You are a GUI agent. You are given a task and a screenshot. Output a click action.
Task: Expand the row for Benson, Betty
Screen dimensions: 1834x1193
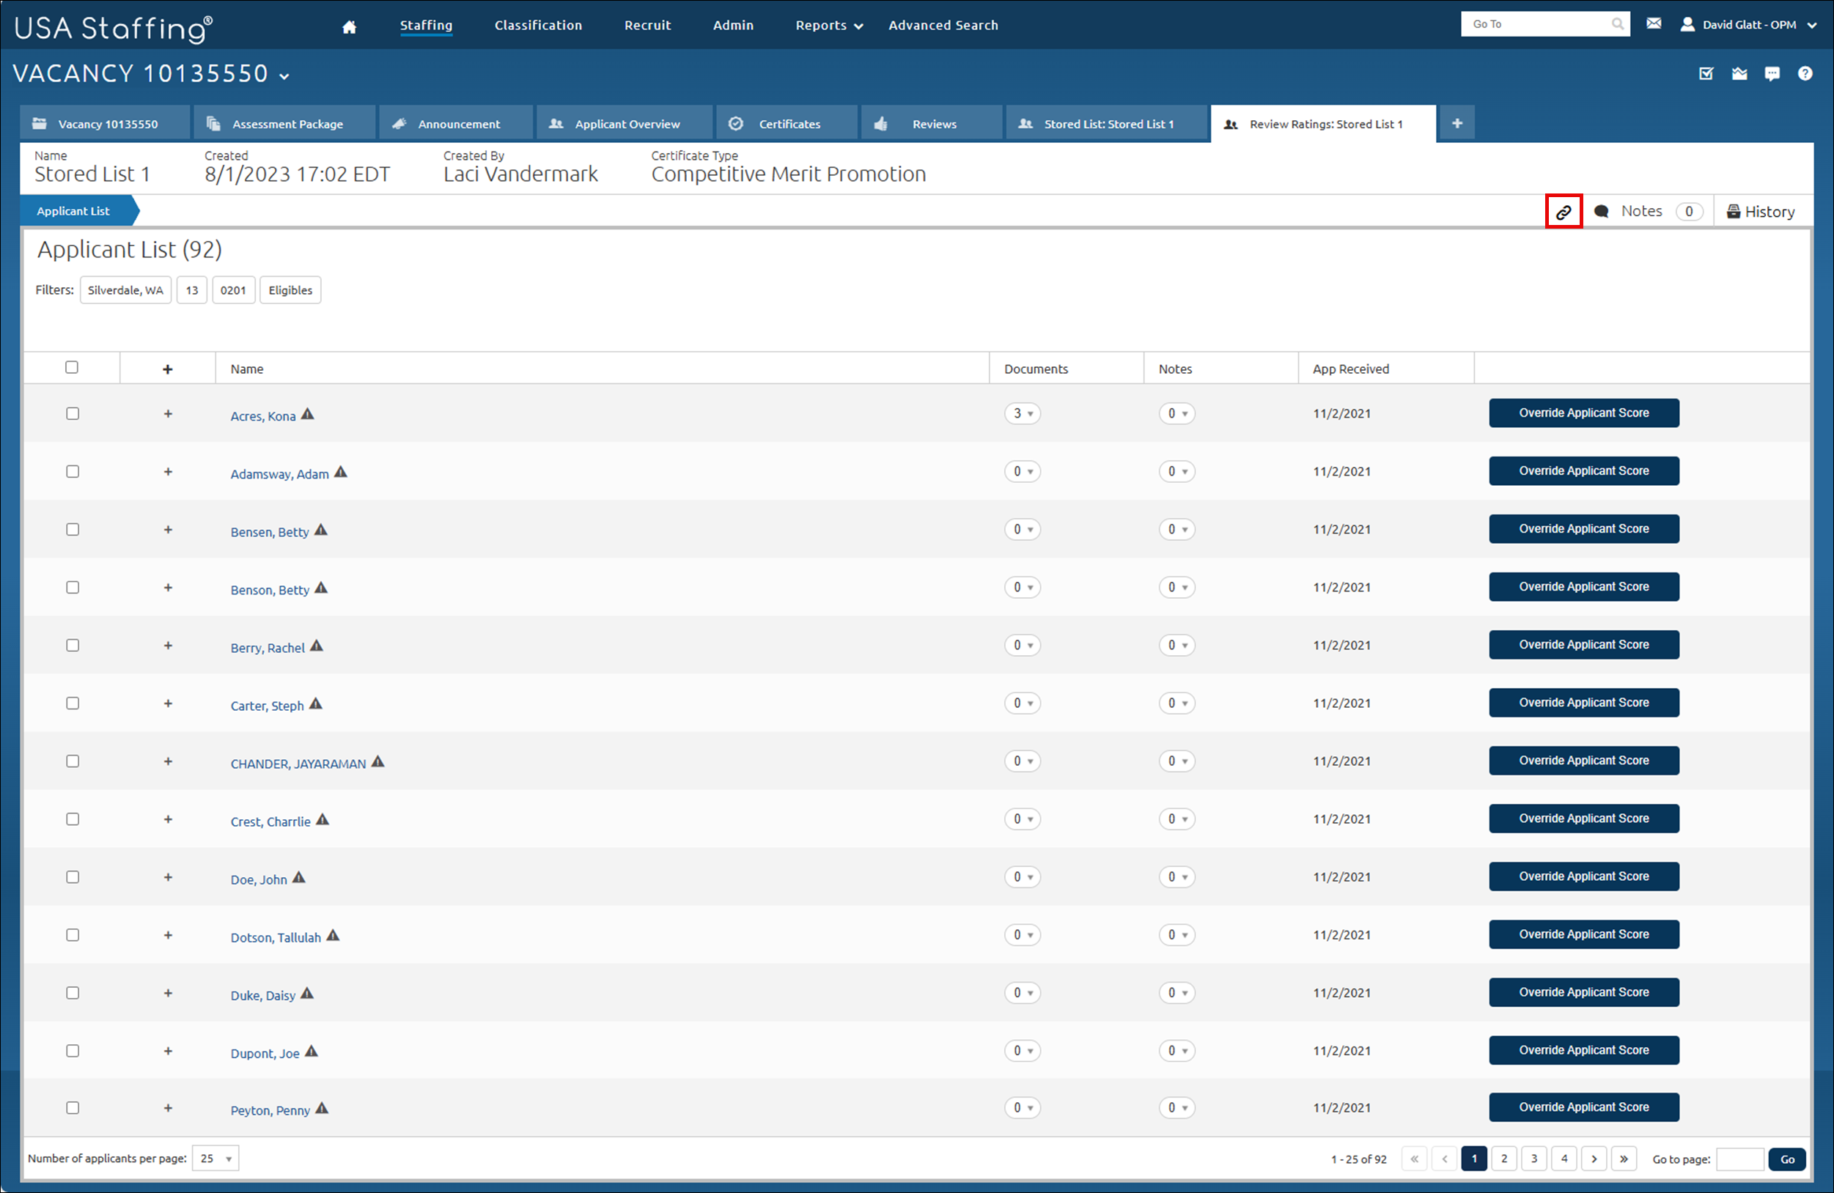(x=168, y=588)
